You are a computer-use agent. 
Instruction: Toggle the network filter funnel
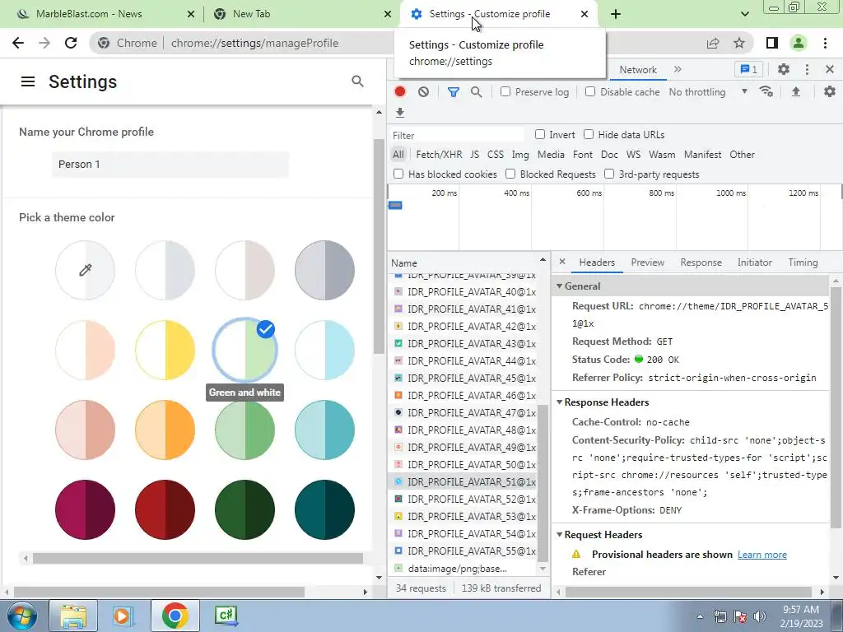pos(454,92)
